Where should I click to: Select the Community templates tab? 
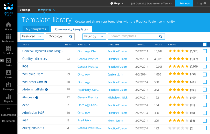click(71, 29)
